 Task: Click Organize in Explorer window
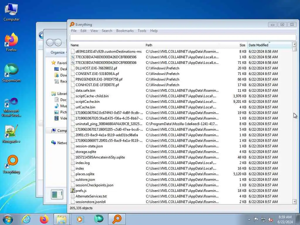pos(58,52)
